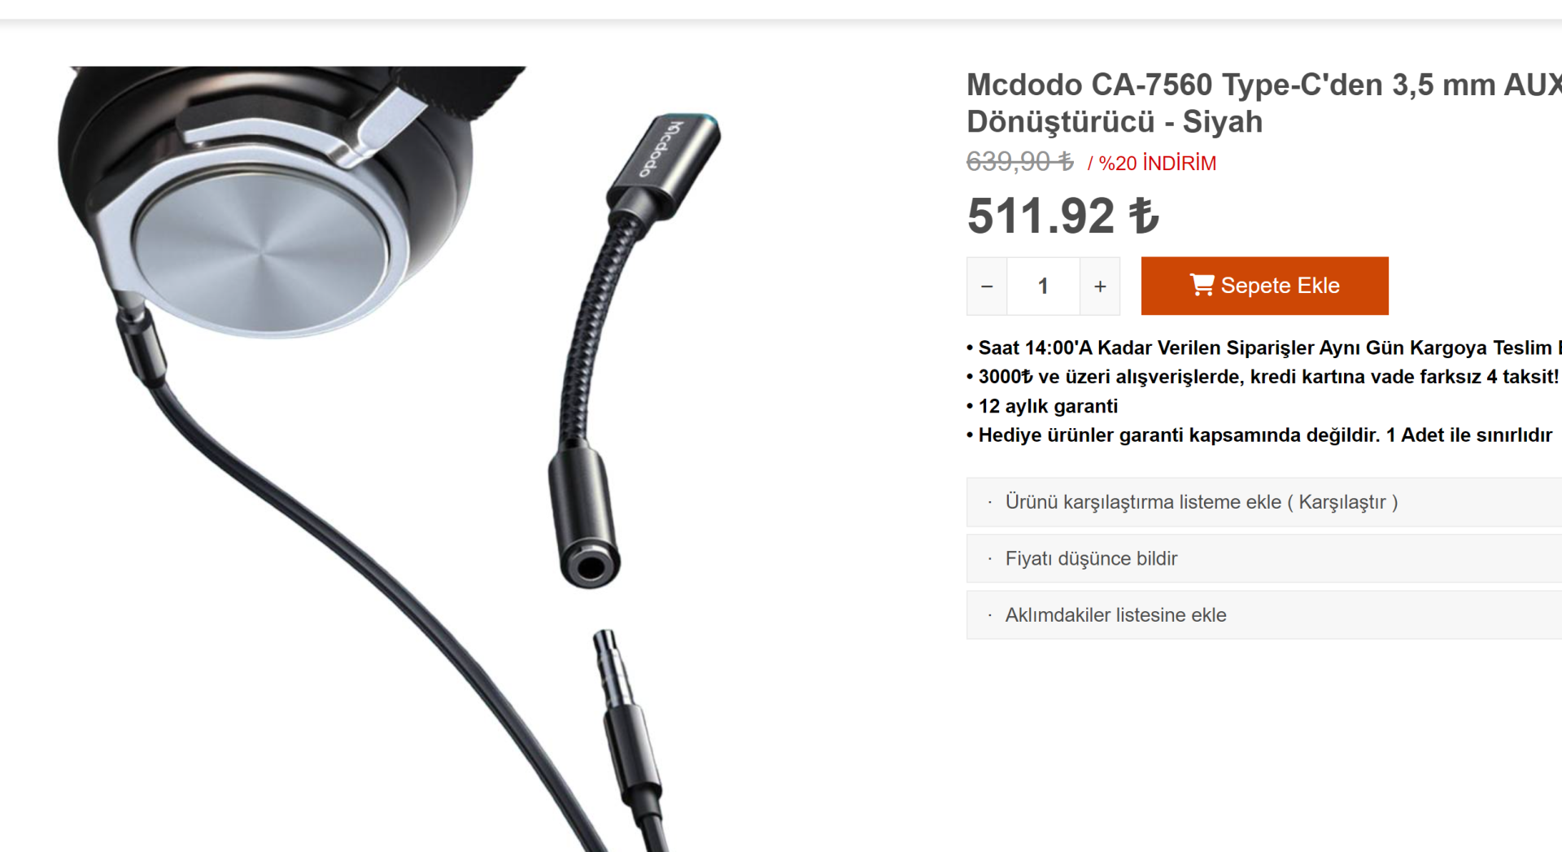Click the crossed-out 639,90 ₺ old price
The width and height of the screenshot is (1562, 852).
pos(1019,162)
